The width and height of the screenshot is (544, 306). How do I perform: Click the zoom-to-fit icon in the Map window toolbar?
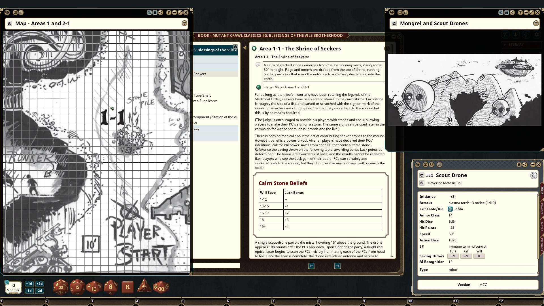[149, 12]
